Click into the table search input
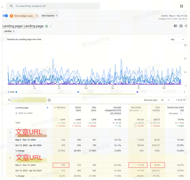The width and height of the screenshot is (190, 180). click(29, 100)
